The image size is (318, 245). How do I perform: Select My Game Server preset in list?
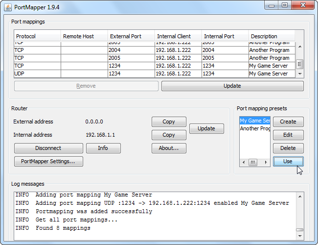point(254,121)
